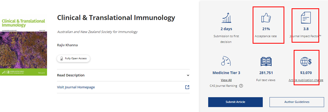The width and height of the screenshot is (328, 112).
Task: Click the globe dollar publication charge icon
Action: click(x=306, y=62)
